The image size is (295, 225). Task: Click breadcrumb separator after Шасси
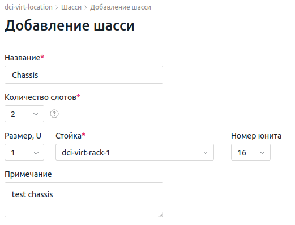coord(85,7)
